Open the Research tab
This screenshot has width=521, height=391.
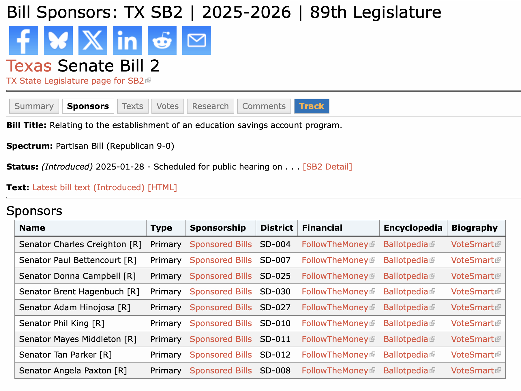pos(210,106)
